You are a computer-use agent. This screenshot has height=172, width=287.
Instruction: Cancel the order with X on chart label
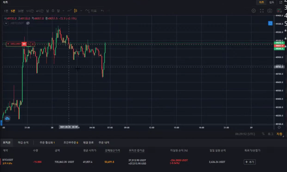33,44
